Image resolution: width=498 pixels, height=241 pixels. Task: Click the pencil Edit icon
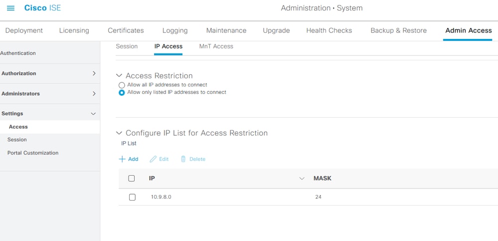click(x=153, y=159)
